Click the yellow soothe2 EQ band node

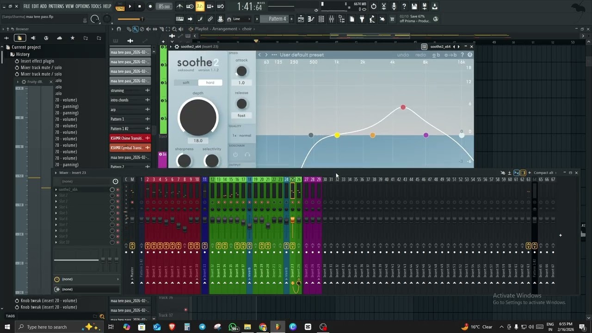point(337,135)
